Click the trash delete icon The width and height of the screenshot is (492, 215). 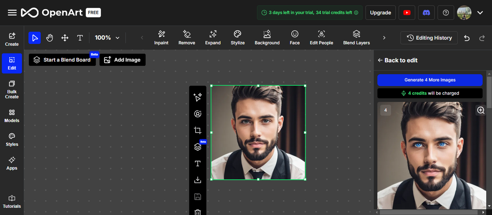198,212
